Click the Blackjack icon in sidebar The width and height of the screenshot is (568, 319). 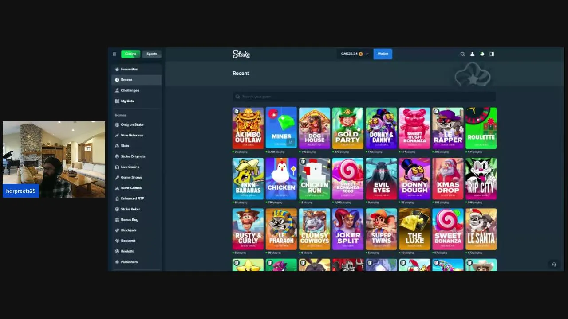pos(117,230)
